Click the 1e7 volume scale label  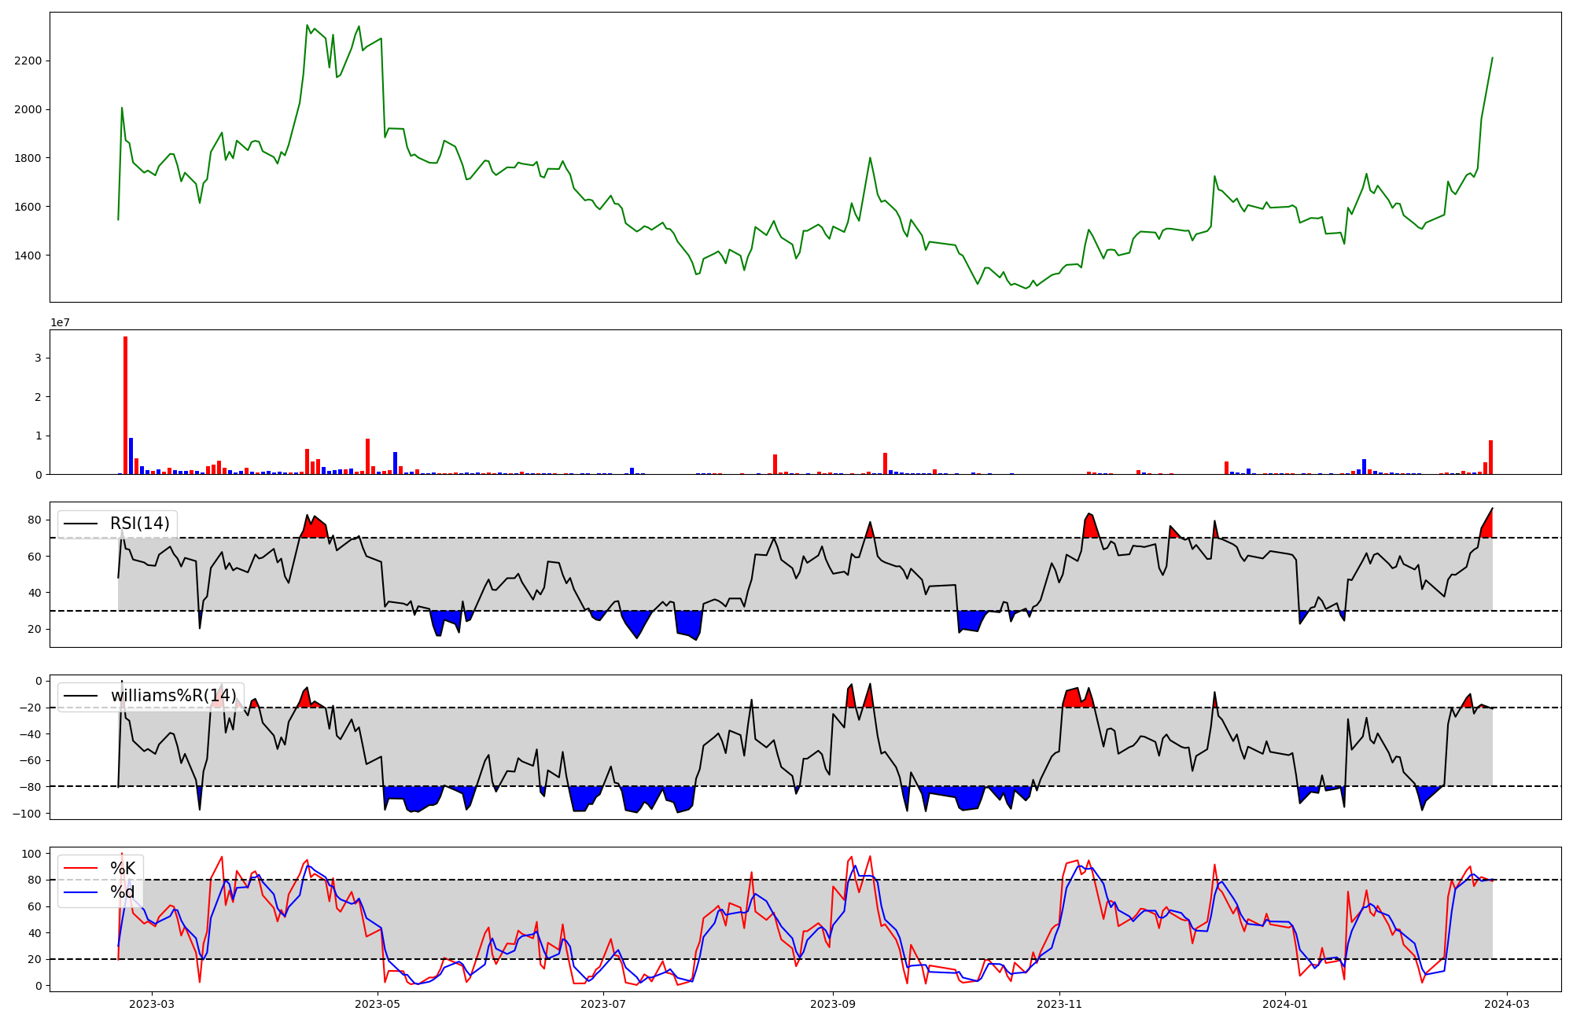[x=60, y=323]
